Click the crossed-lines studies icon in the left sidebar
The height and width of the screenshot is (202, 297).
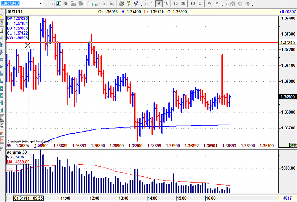tap(1, 125)
